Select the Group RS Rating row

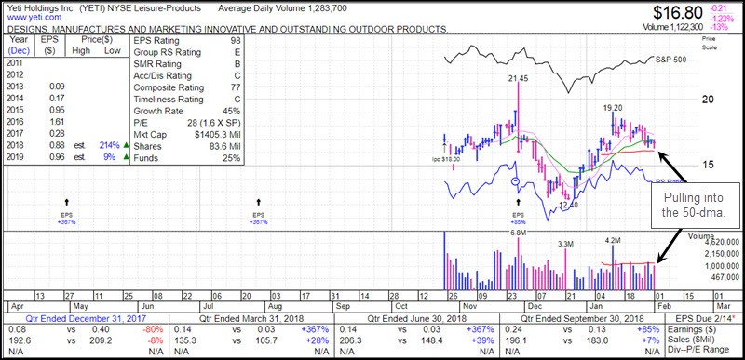pos(187,52)
